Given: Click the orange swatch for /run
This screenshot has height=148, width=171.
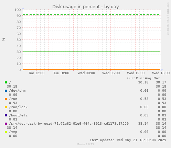Looking at the screenshot, I should [x=6, y=99].
